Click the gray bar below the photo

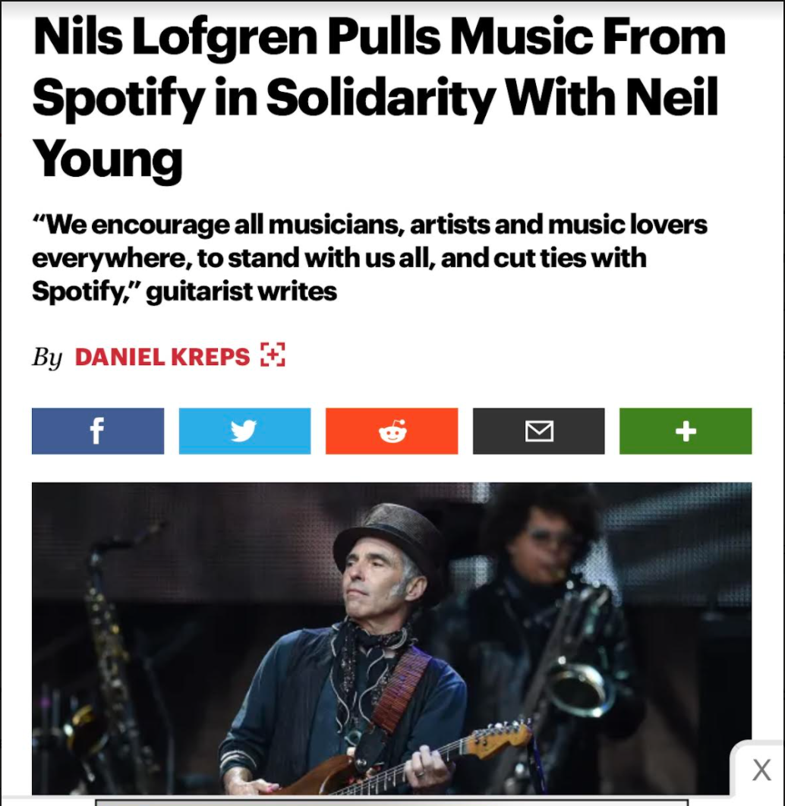(x=392, y=802)
